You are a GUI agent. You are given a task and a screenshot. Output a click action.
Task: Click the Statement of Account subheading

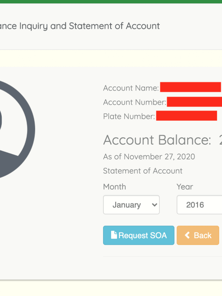click(143, 171)
